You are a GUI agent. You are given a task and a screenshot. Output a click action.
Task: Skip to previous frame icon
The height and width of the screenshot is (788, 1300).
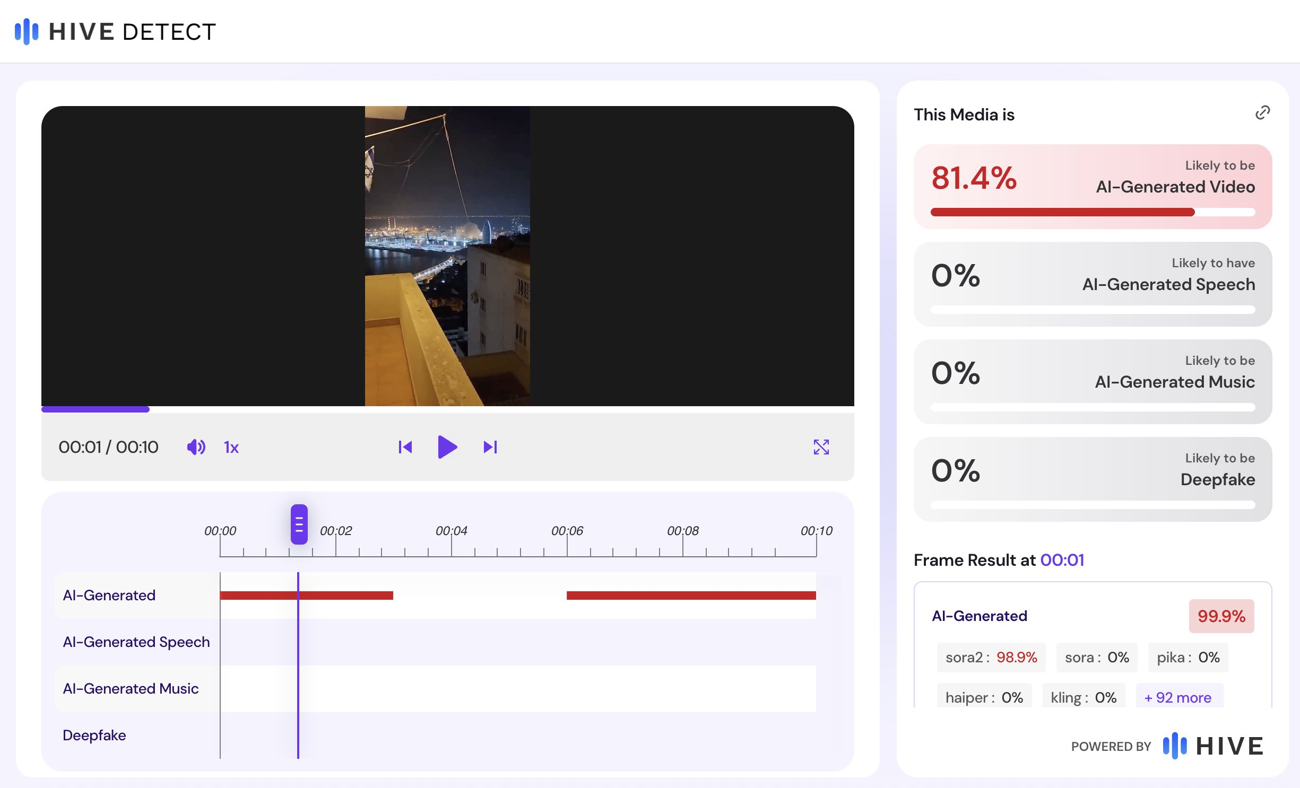tap(405, 447)
